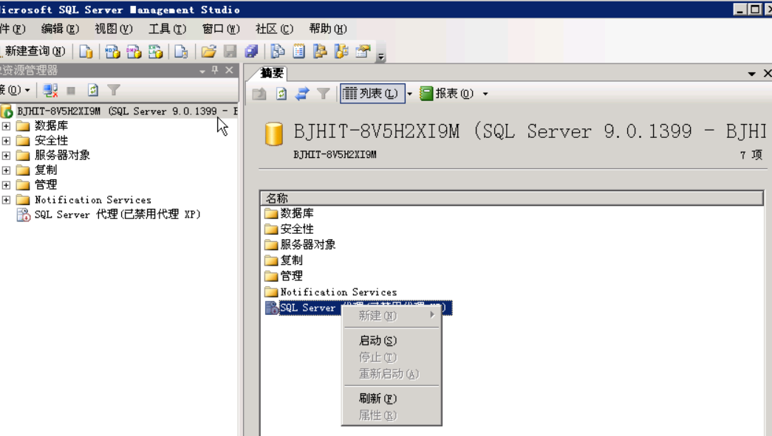Select 数据库 row in Summary list

[297, 213]
